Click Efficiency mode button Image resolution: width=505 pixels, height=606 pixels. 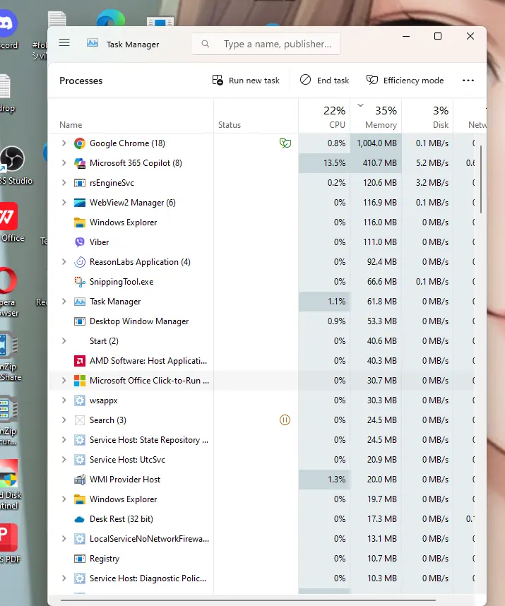pyautogui.click(x=405, y=81)
